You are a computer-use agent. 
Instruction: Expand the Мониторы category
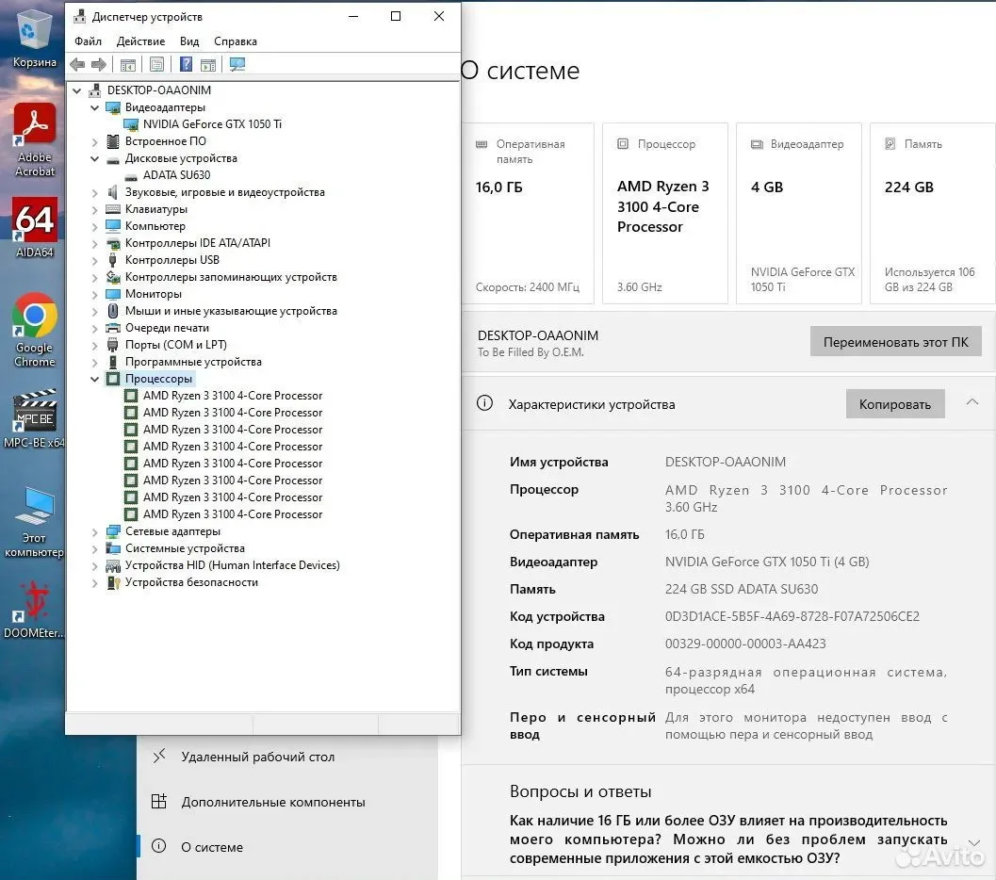(94, 294)
